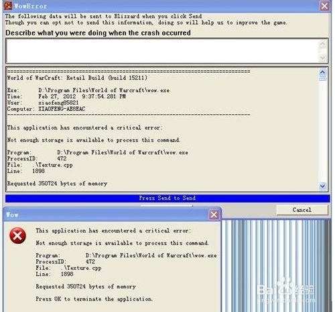
Task: Click 'Requested 350724 bytes' line in crash log
Action: point(57,184)
